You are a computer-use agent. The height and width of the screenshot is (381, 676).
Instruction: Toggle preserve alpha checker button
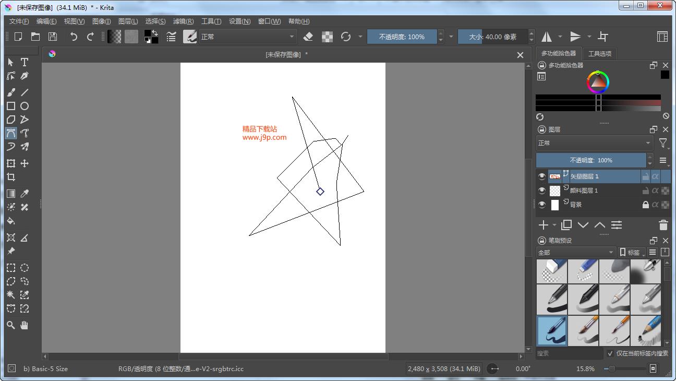327,37
